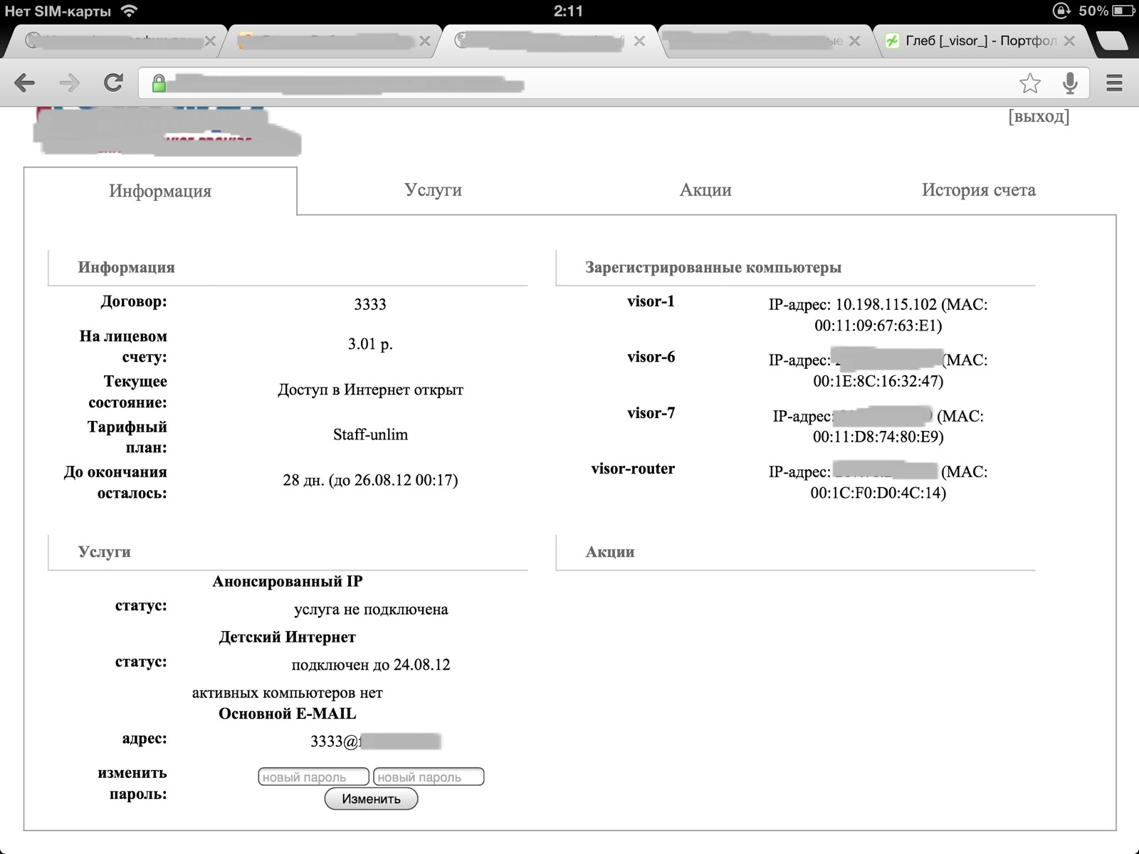Screen dimensions: 1139x854
Task: Click the MAC address '00:1C:F0:D0:4C:14)'
Action: (x=878, y=493)
